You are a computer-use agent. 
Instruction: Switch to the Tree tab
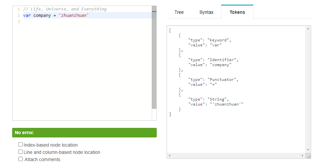pos(179,12)
